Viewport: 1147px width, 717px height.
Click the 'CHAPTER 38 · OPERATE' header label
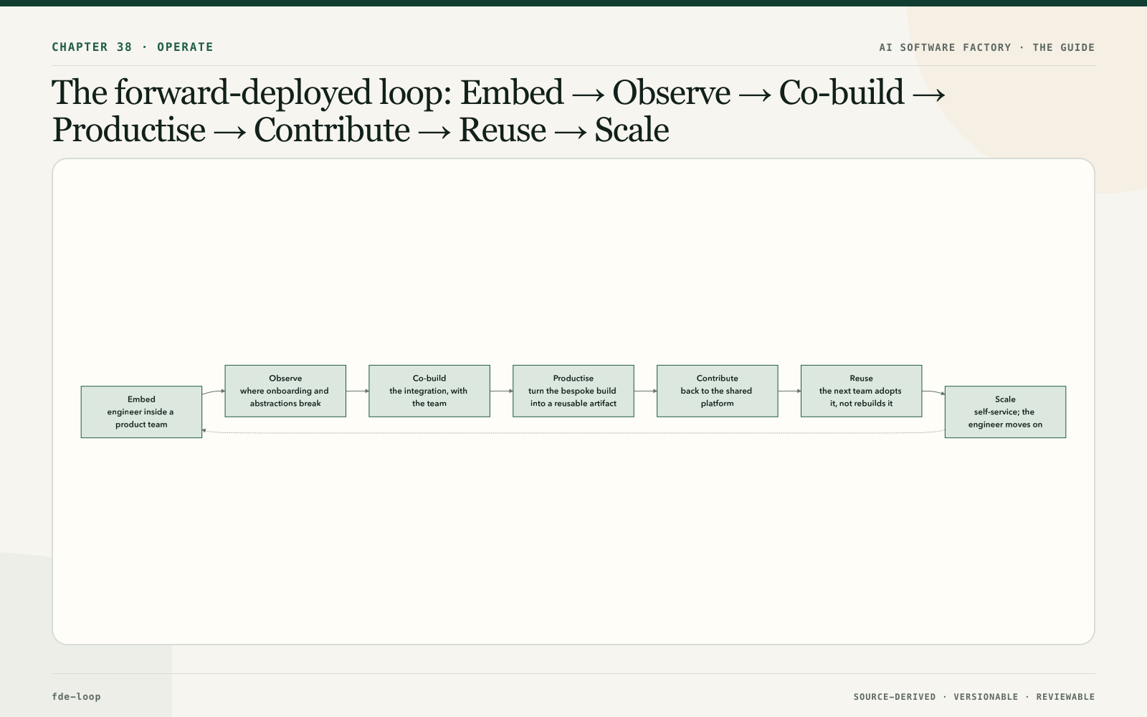click(133, 47)
